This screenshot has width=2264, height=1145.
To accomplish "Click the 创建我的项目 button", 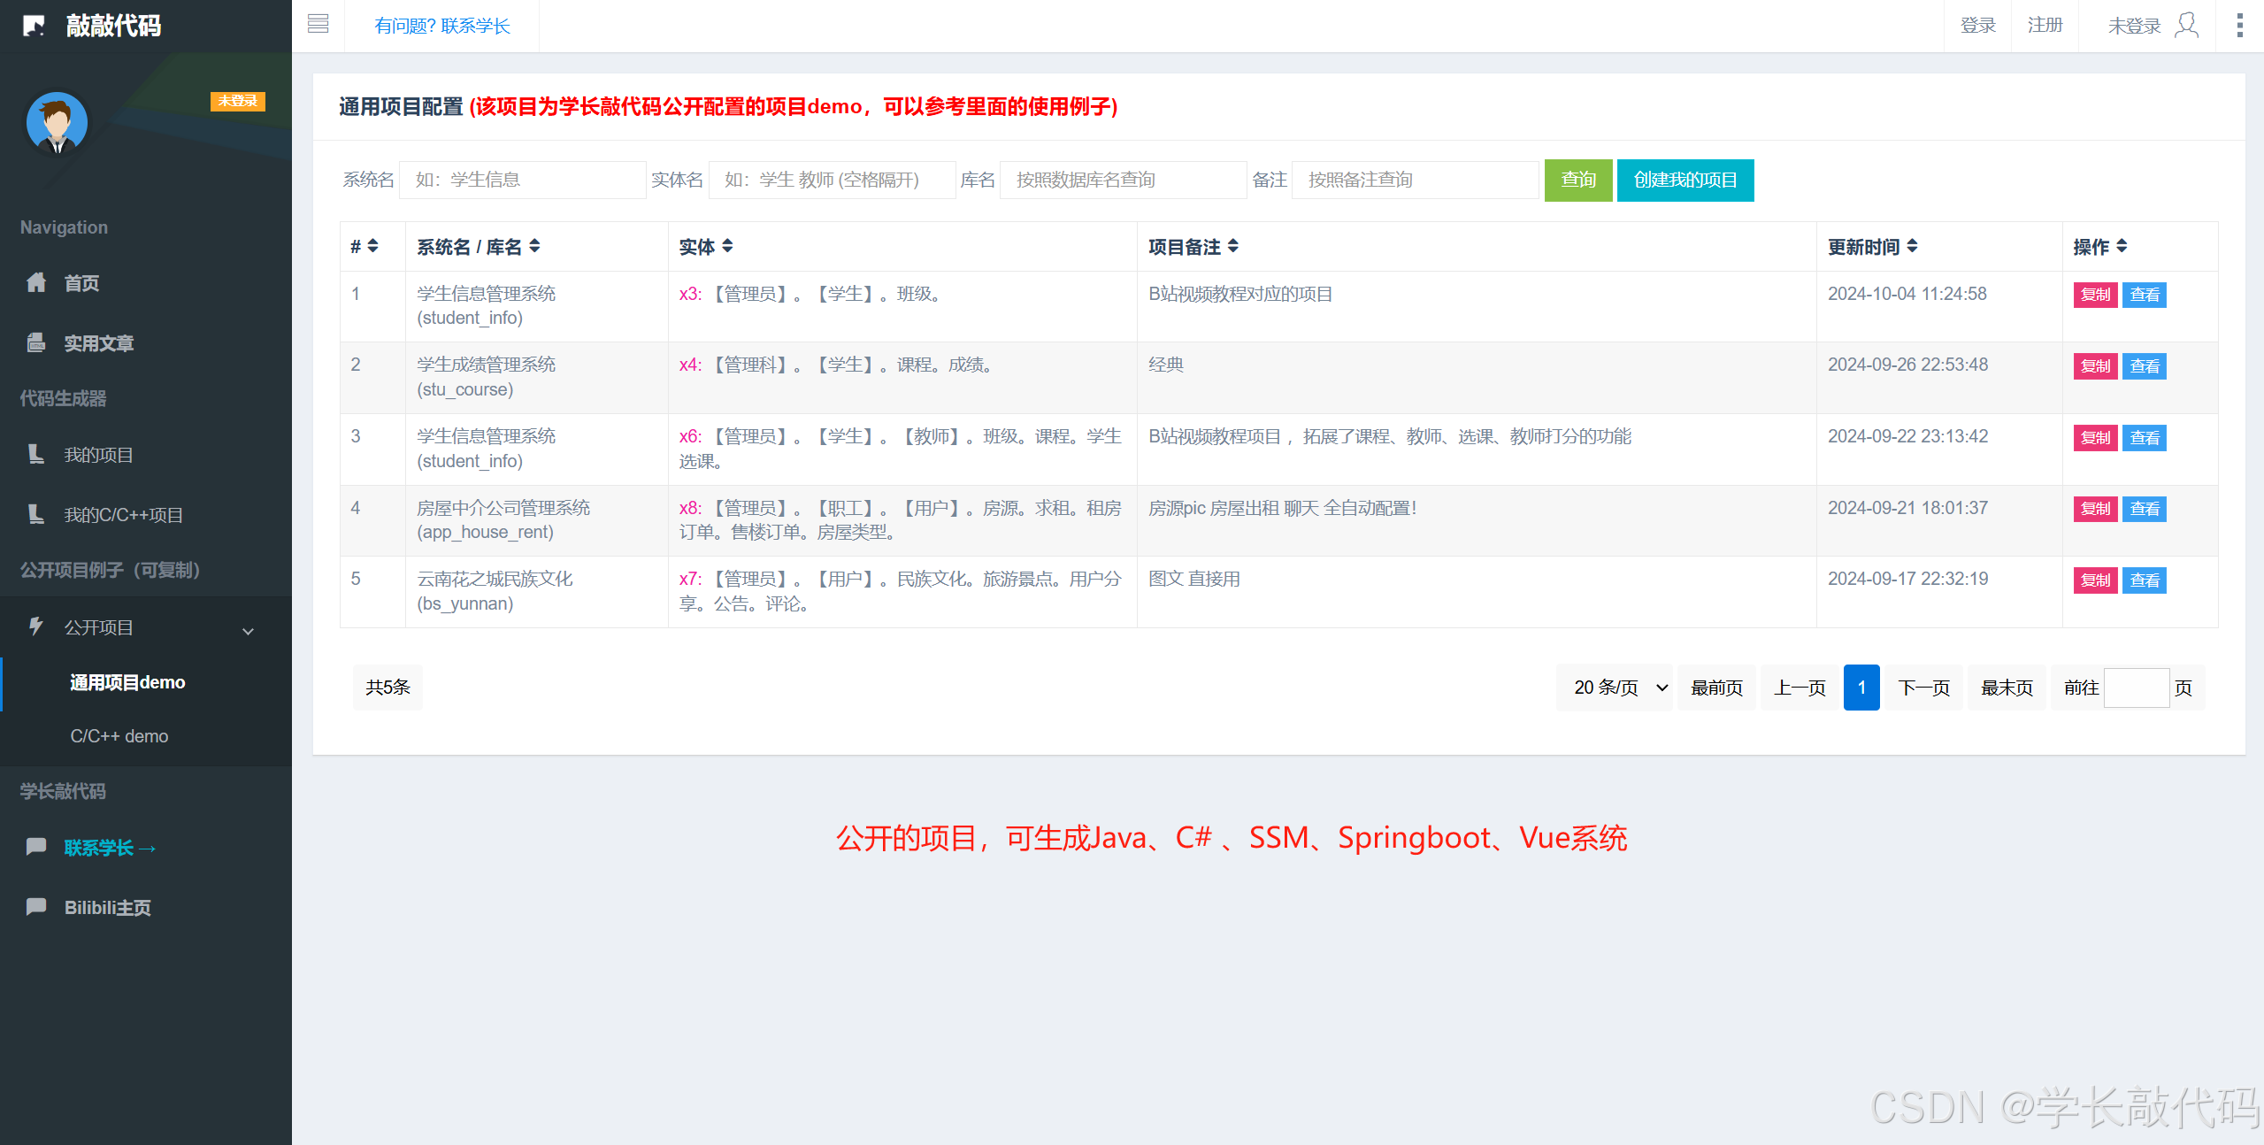I will pyautogui.click(x=1685, y=180).
